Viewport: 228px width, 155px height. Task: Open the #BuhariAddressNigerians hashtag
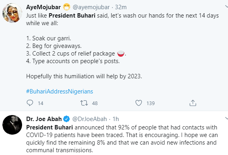pyautogui.click(x=59, y=91)
